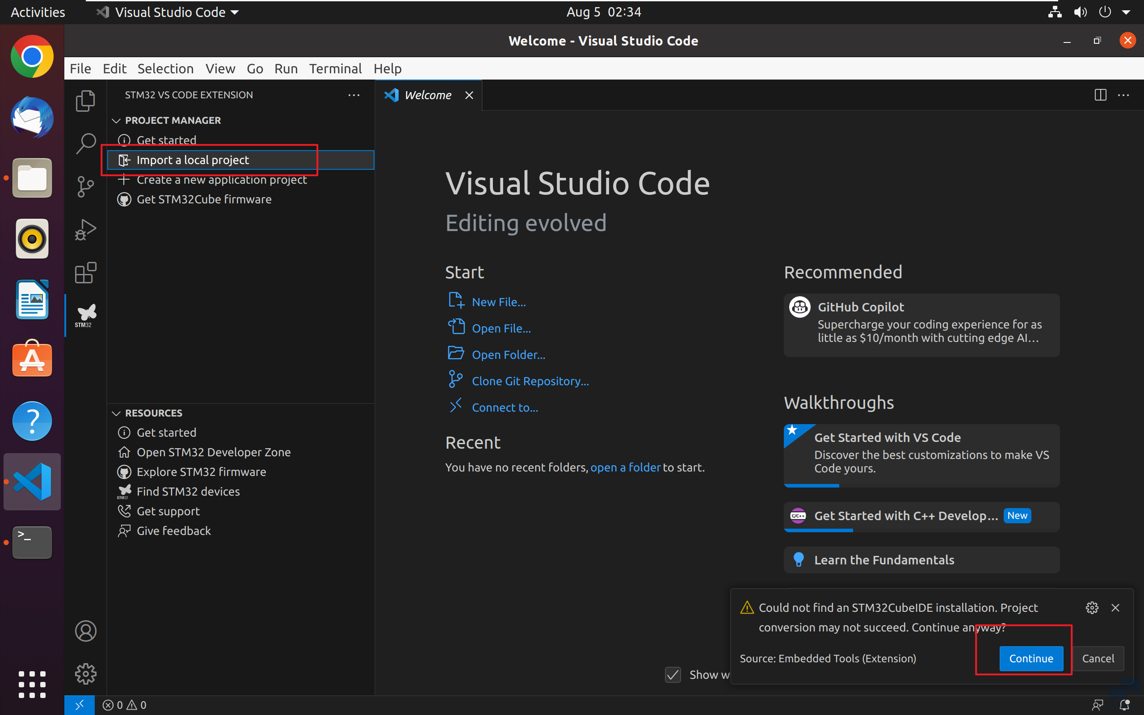Open the Extensions view

point(85,273)
